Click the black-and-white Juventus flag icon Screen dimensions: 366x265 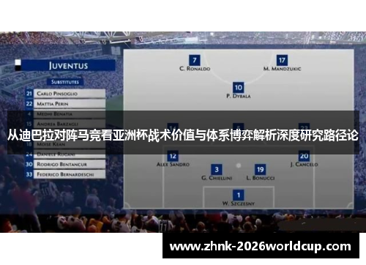[x=18, y=65]
